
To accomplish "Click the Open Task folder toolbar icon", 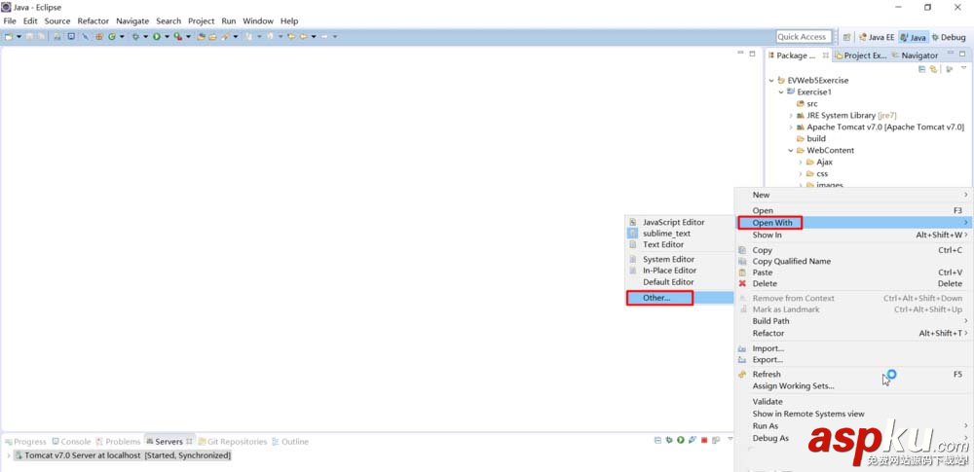I will (212, 37).
